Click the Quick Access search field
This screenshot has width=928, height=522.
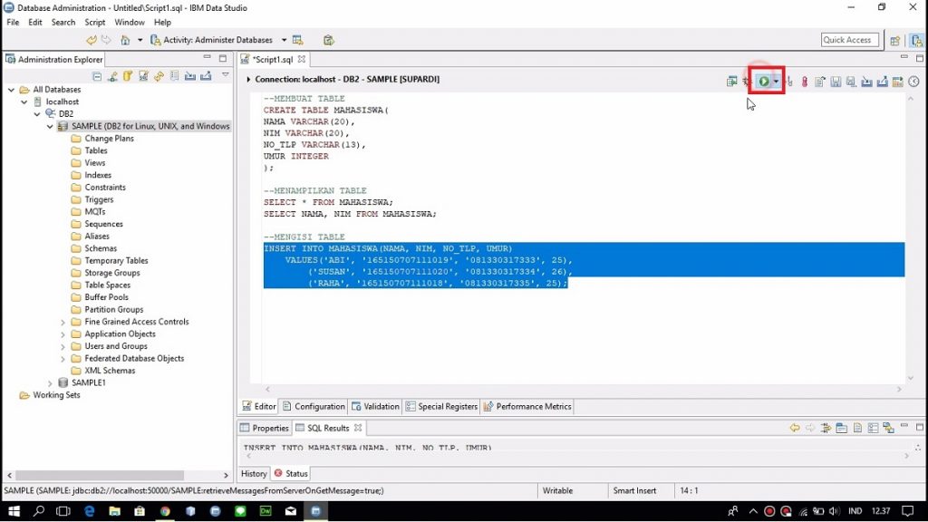pos(846,40)
